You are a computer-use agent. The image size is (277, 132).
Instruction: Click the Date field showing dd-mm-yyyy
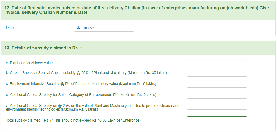coord(104,28)
